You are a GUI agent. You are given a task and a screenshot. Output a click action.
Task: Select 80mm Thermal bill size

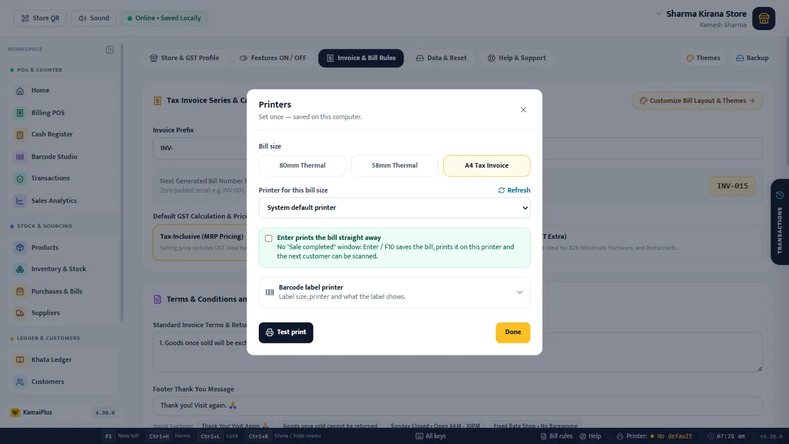click(302, 165)
